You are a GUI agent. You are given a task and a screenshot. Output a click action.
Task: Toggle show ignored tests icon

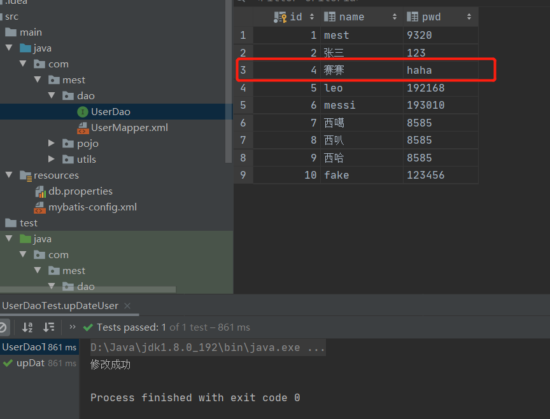3,327
